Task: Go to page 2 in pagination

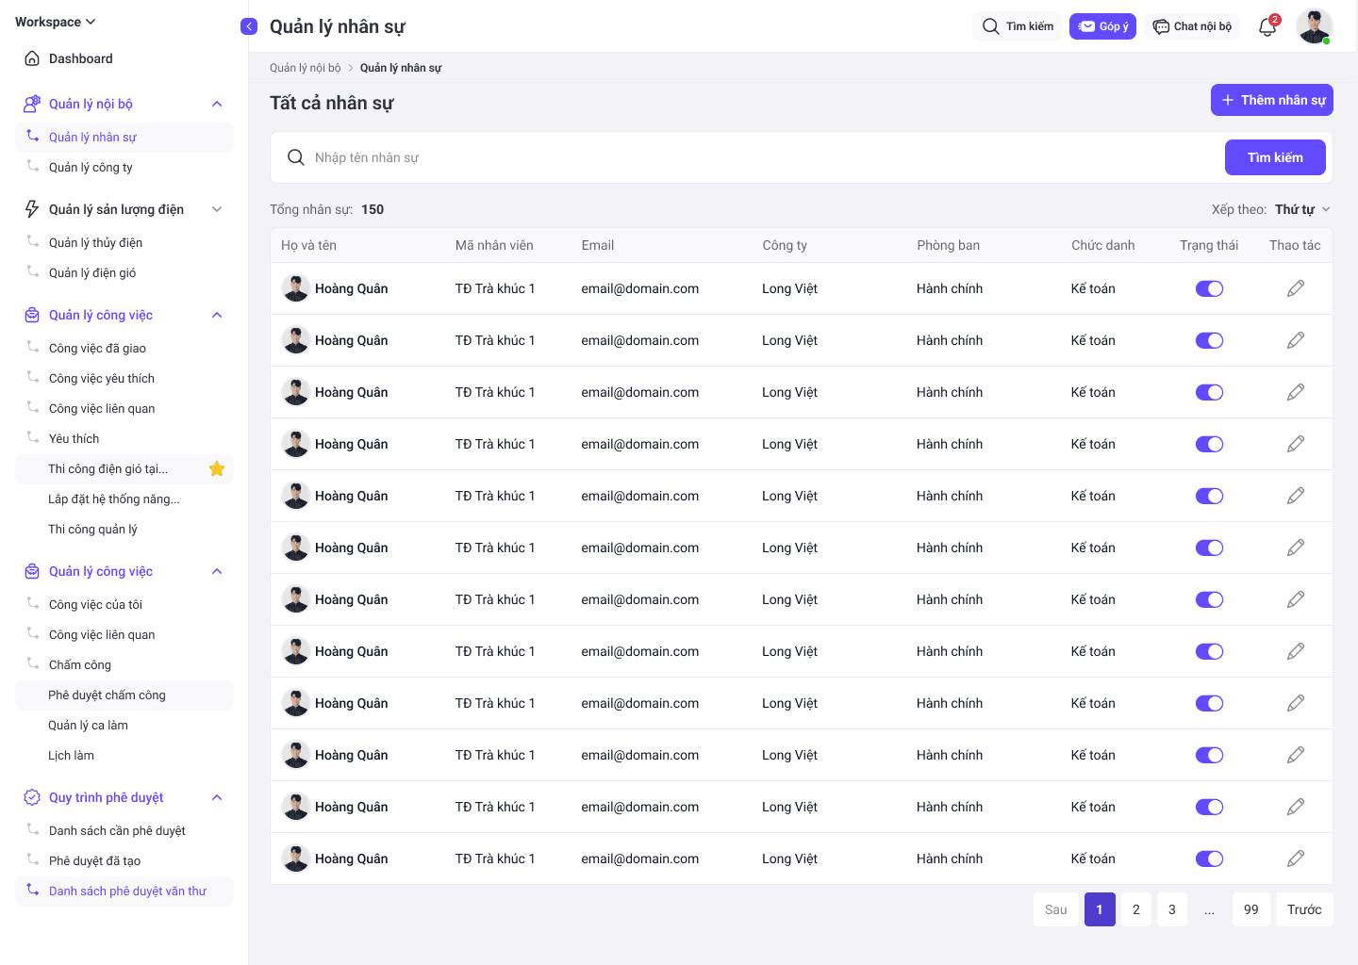Action: [1135, 909]
